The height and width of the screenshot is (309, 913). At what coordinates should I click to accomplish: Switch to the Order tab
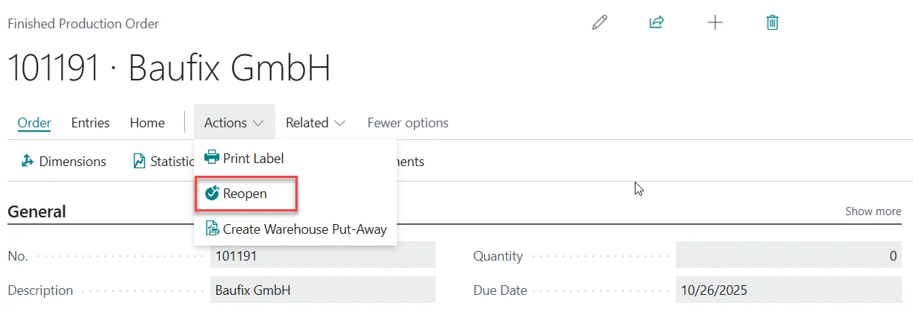(x=34, y=123)
